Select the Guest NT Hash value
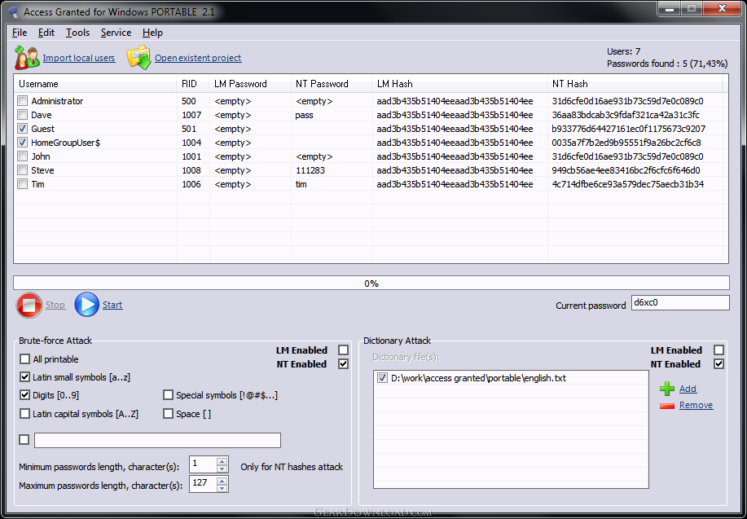Image resolution: width=747 pixels, height=519 pixels. click(629, 129)
